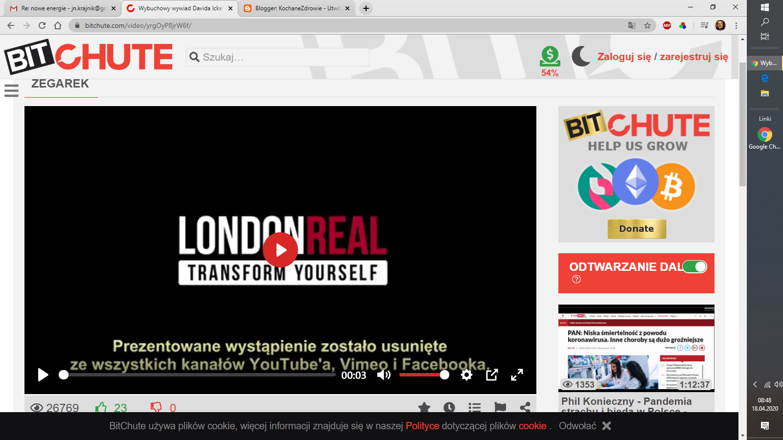Open the Polityce link in the cookie banner
Image resolution: width=783 pixels, height=440 pixels.
(422, 426)
